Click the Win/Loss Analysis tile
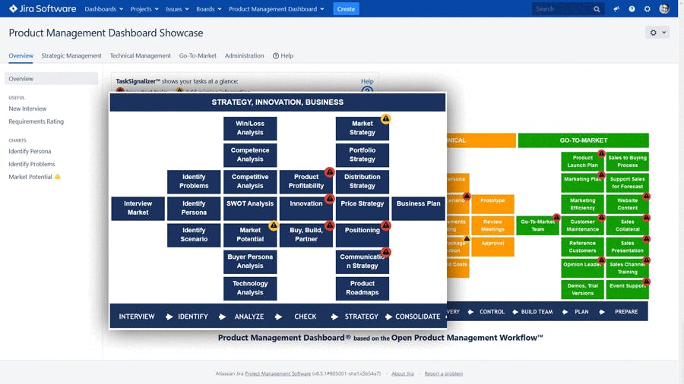Screen dimensions: 684x384 tap(250, 128)
